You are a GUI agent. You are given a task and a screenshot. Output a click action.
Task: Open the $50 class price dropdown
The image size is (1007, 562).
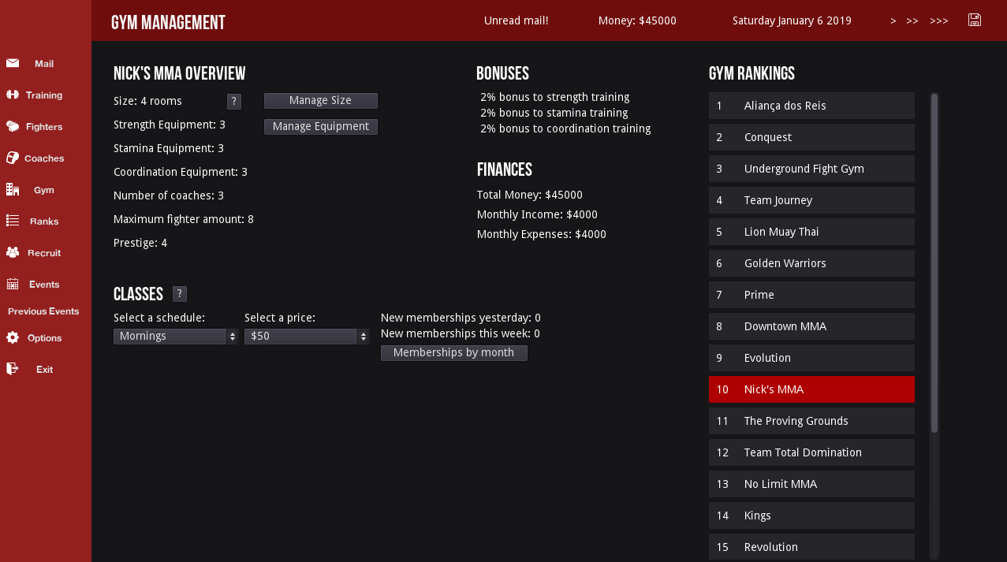(307, 337)
